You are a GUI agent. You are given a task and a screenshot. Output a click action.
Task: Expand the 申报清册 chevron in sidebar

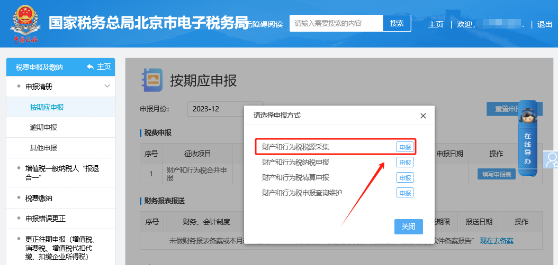107,86
